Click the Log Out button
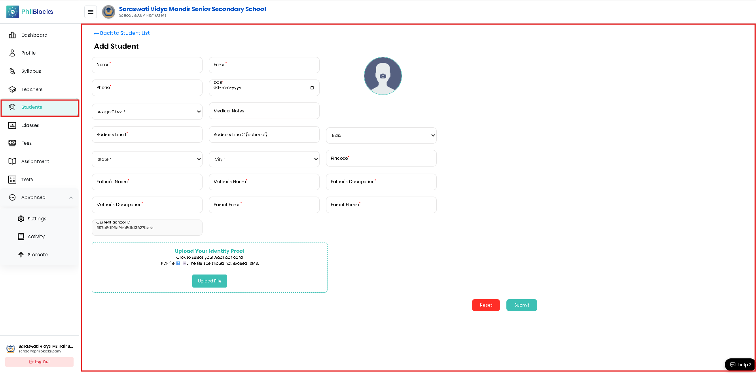The height and width of the screenshot is (373, 756). tap(39, 362)
